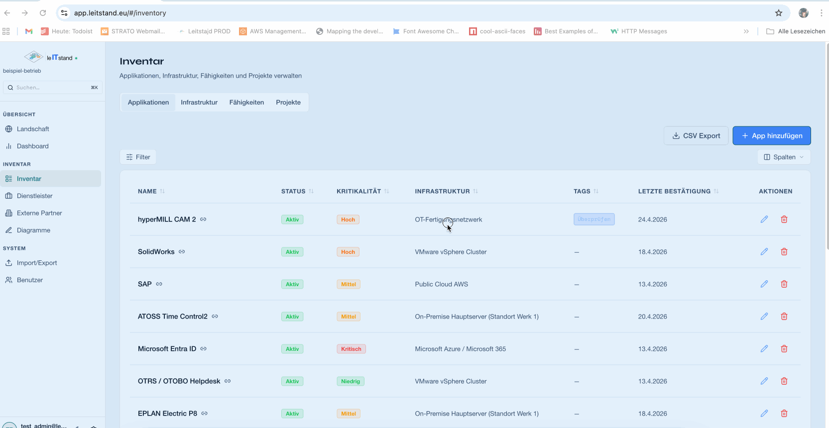Screen dimensions: 829x428
Task: Sort the table by Name
Action: (x=151, y=191)
